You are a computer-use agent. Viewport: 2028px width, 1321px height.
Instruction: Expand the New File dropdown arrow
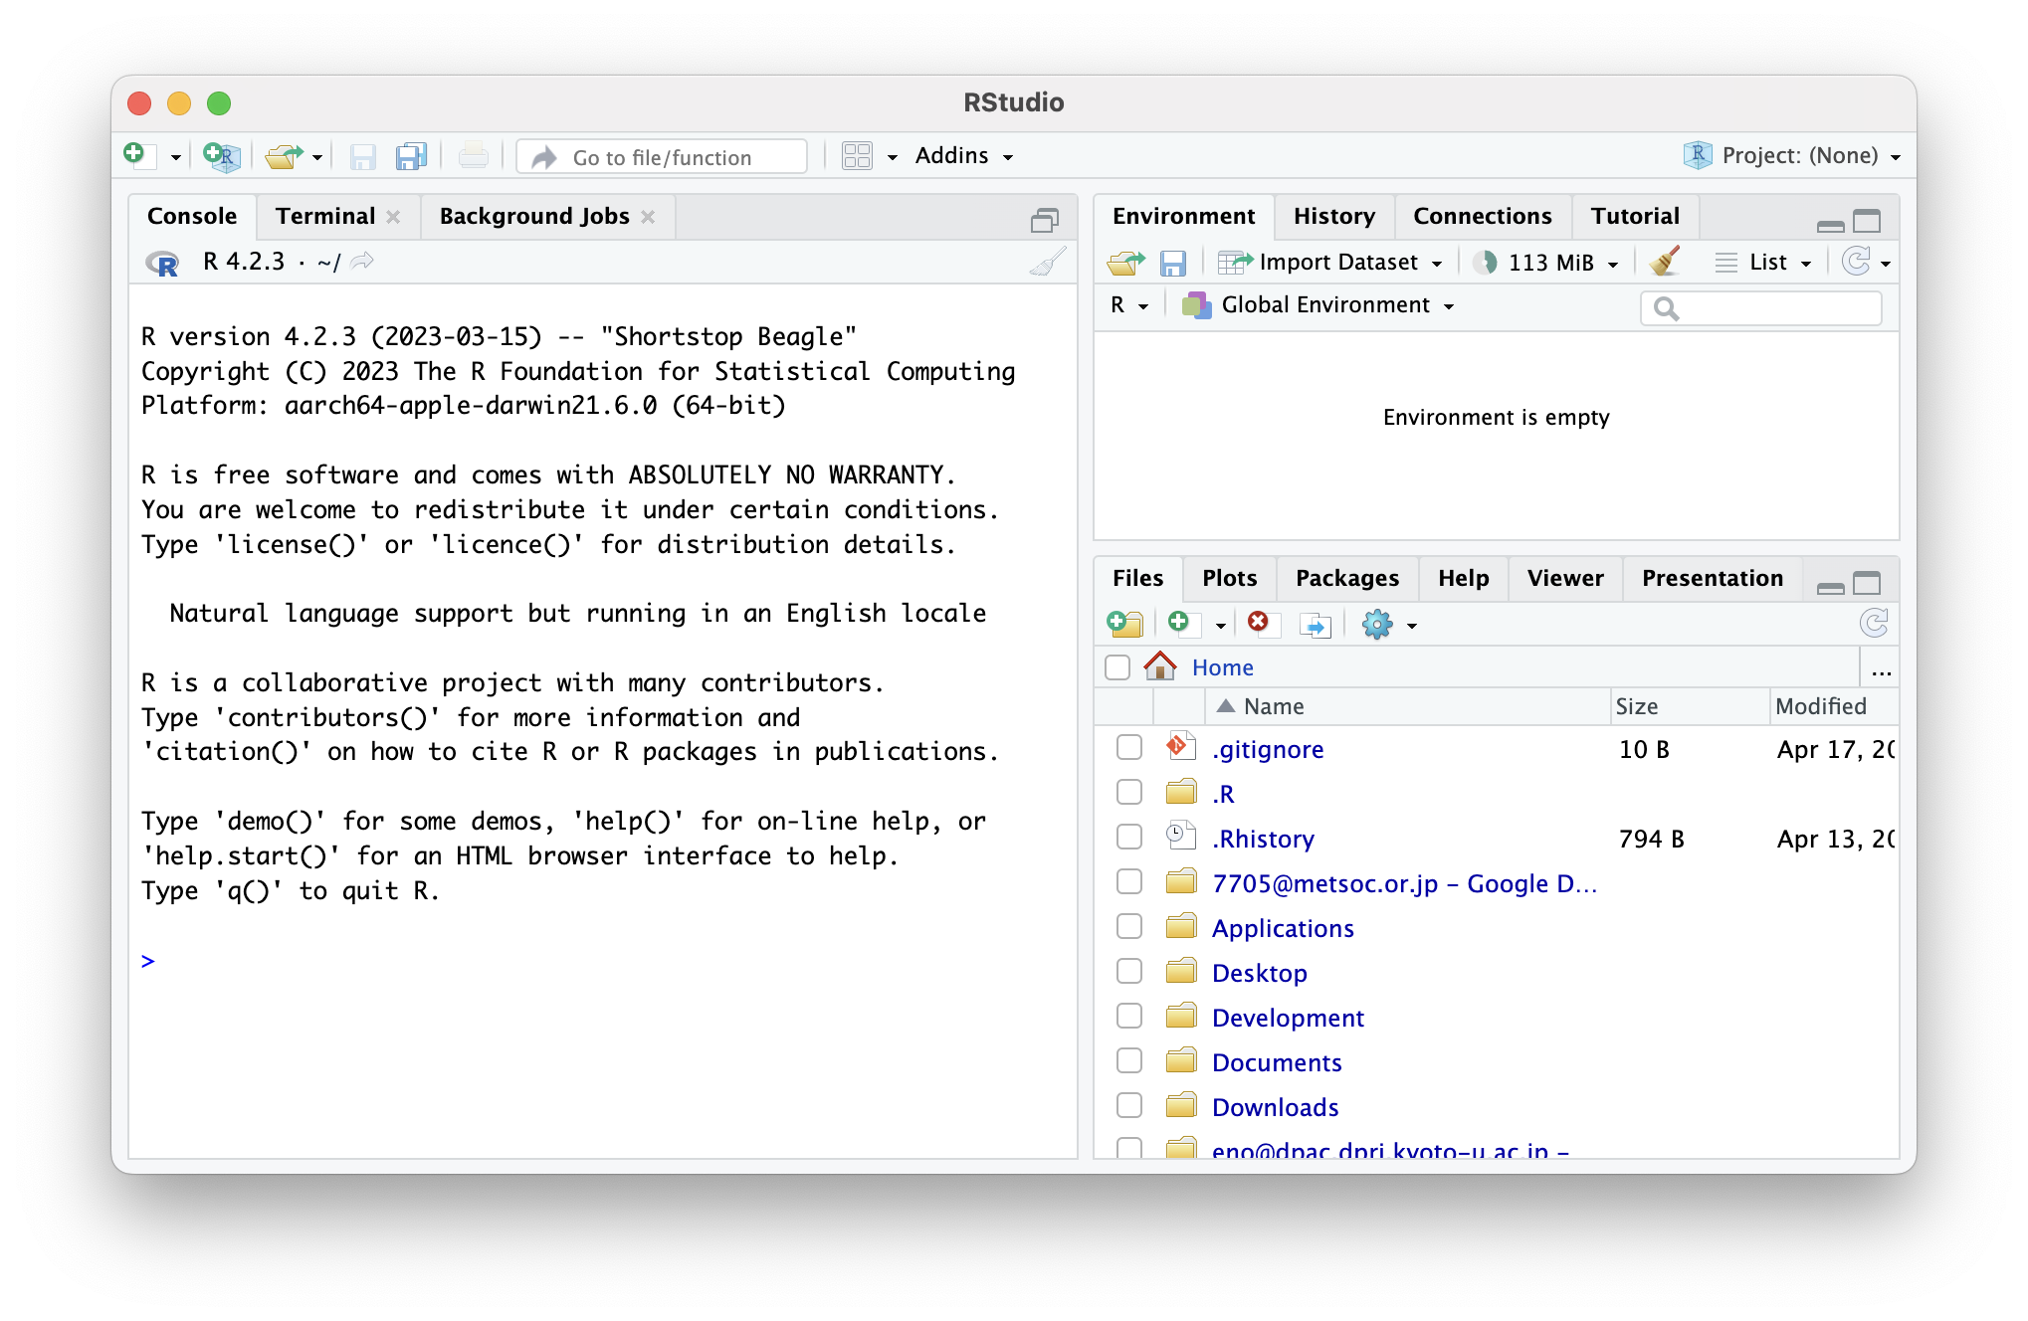pyautogui.click(x=175, y=157)
